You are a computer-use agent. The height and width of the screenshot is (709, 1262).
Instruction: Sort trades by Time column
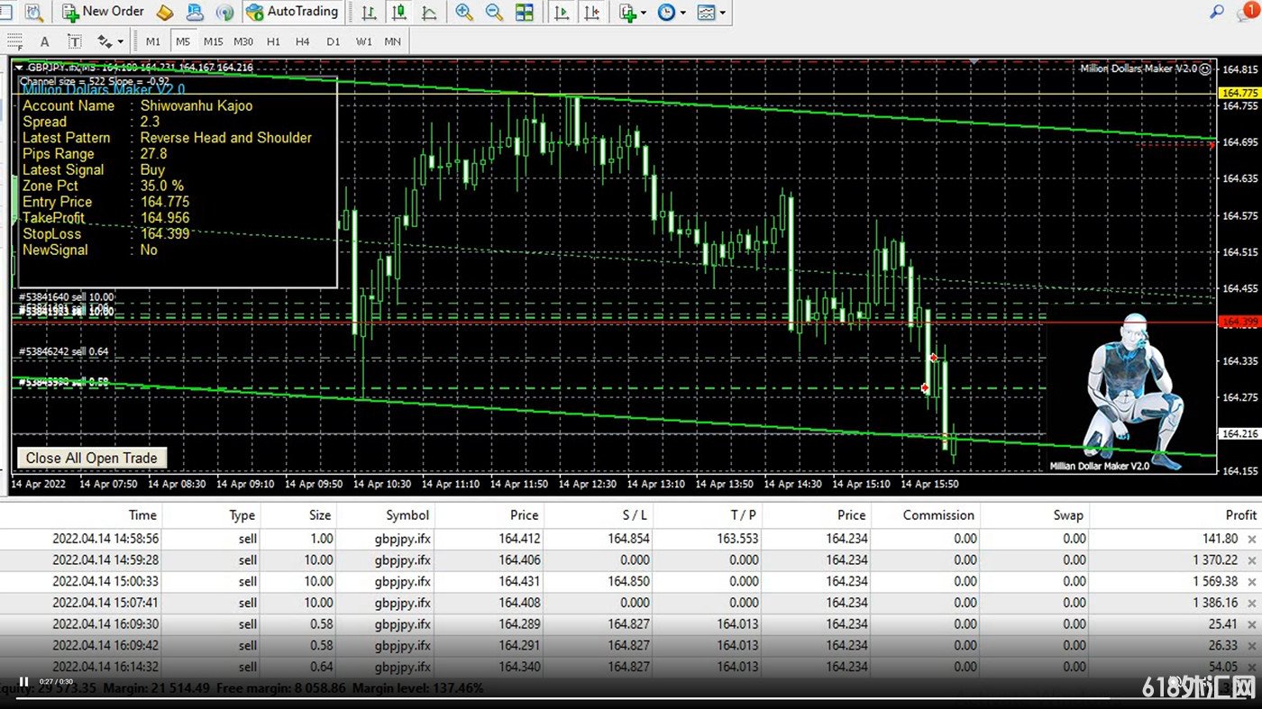click(x=142, y=515)
